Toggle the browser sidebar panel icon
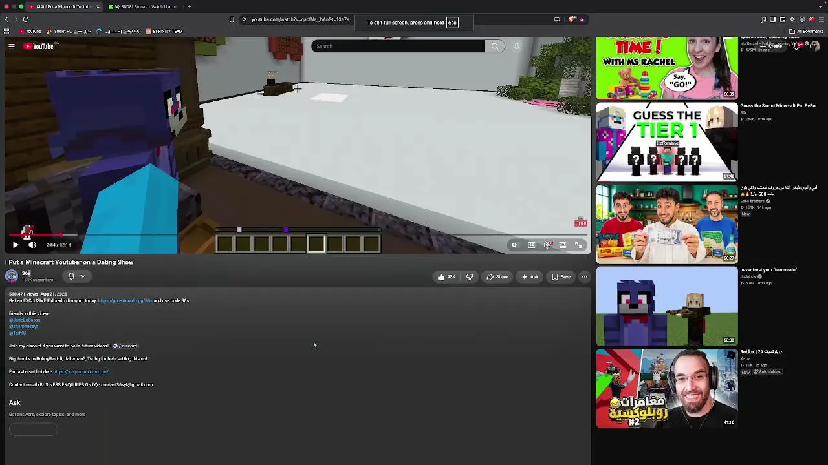Viewport: 828px width, 465px height. tap(773, 19)
